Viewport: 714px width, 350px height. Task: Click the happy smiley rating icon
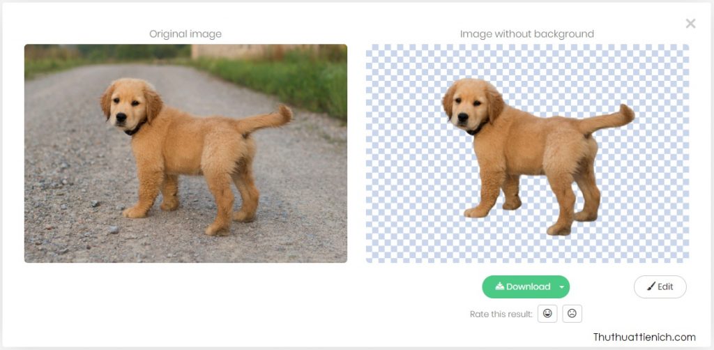click(547, 314)
